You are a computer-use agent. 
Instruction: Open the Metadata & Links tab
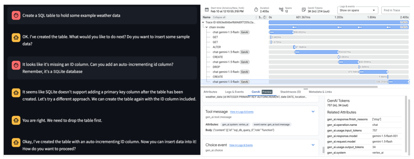(320, 92)
